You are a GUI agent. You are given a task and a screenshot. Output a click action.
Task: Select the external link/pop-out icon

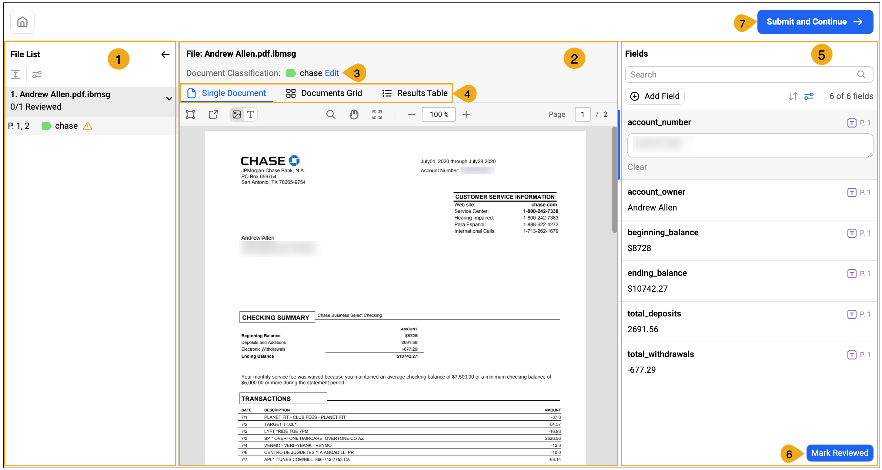coord(213,114)
